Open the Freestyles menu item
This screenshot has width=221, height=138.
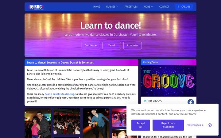click(x=131, y=7)
